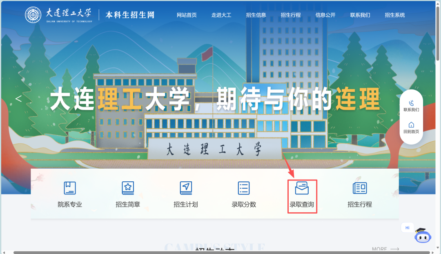The height and width of the screenshot is (254, 441).
Task: Click the 录取查询 label
Action: (302, 205)
